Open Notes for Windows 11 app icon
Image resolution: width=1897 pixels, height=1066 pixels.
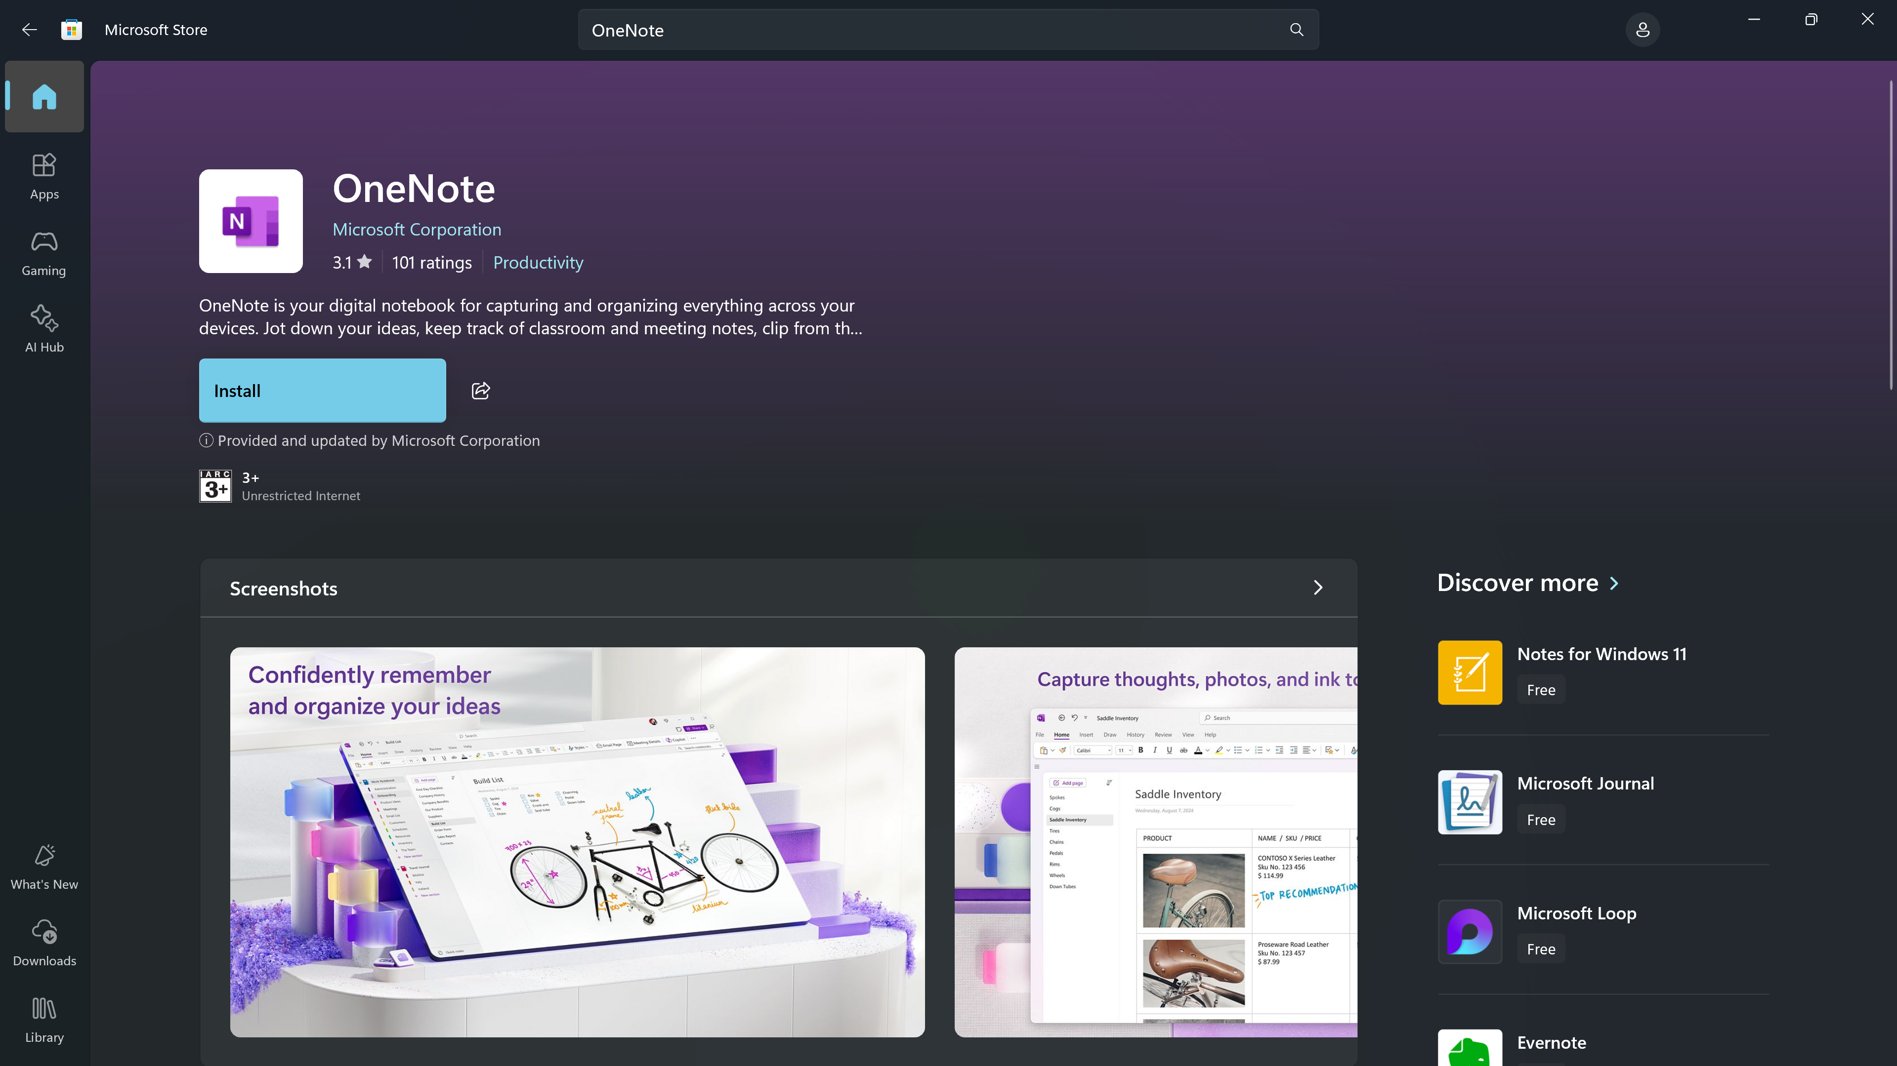pyautogui.click(x=1470, y=672)
